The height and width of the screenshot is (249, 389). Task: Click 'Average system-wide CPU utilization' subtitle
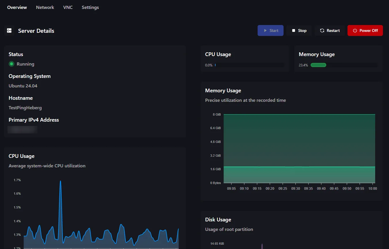click(x=47, y=166)
